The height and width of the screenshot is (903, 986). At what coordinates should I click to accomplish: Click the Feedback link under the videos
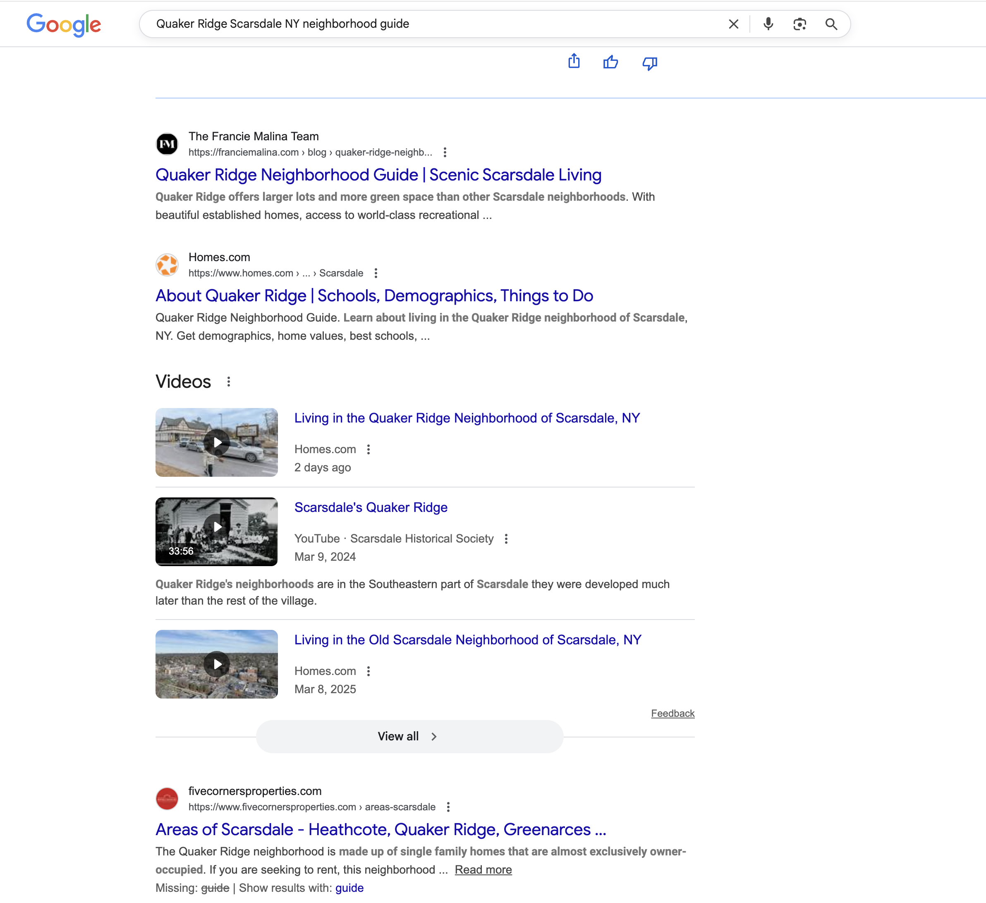coord(672,713)
